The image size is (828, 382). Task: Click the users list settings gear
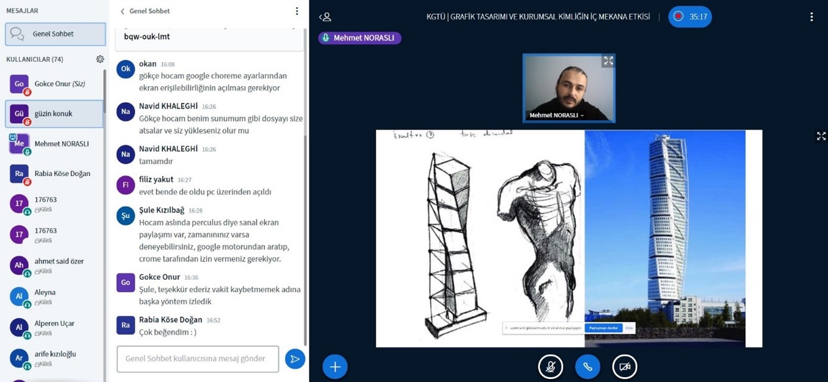coord(100,59)
